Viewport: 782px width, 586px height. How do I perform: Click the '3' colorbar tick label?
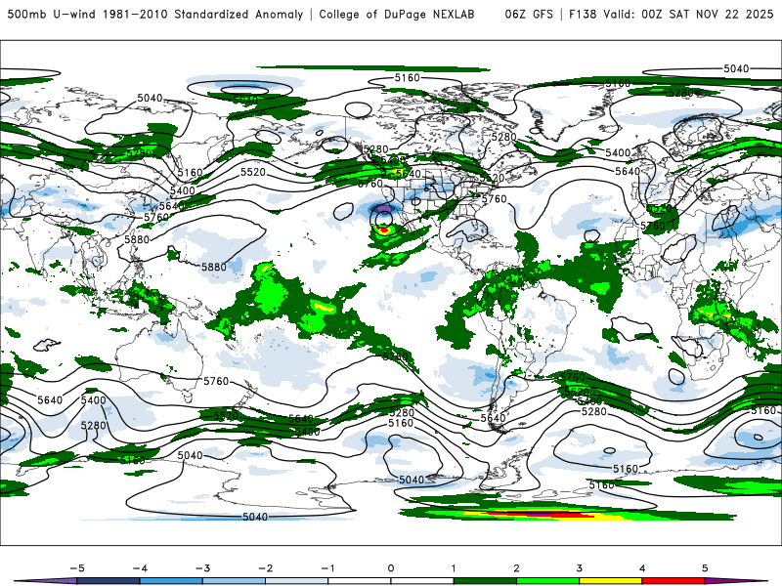click(x=579, y=568)
